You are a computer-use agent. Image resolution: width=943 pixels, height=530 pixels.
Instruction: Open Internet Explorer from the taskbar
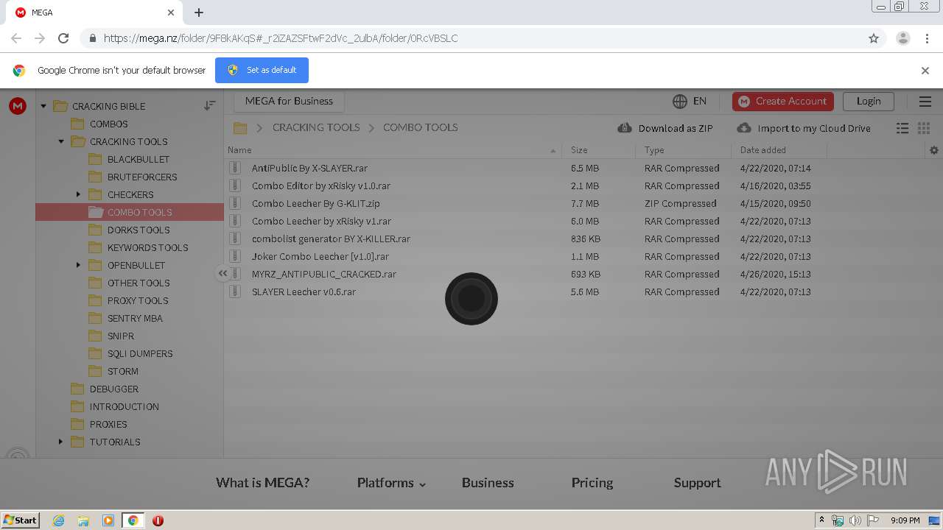click(58, 520)
